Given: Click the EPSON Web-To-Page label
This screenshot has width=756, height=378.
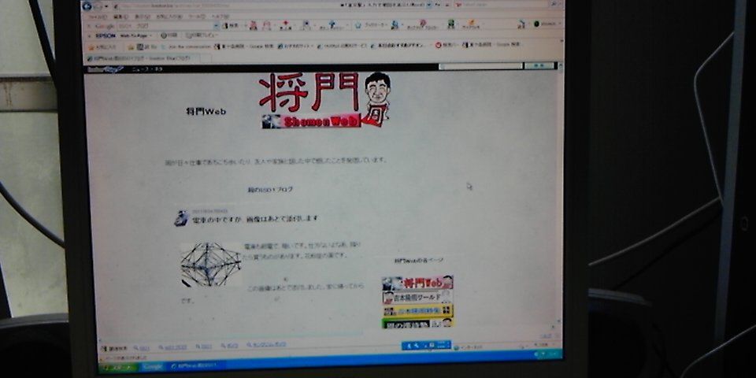Looking at the screenshot, I should click(x=134, y=35).
